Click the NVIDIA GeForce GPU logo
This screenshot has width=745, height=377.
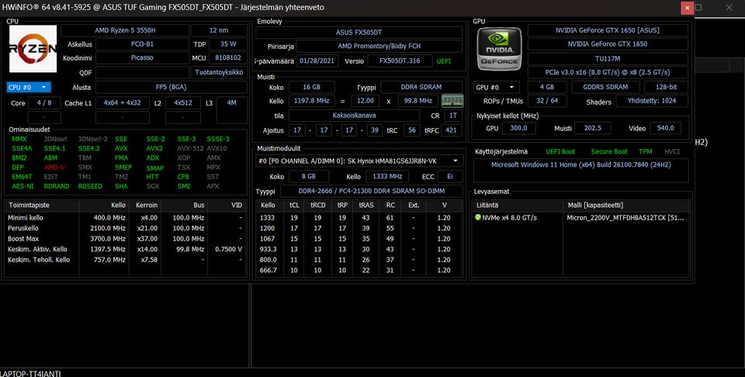pos(497,49)
